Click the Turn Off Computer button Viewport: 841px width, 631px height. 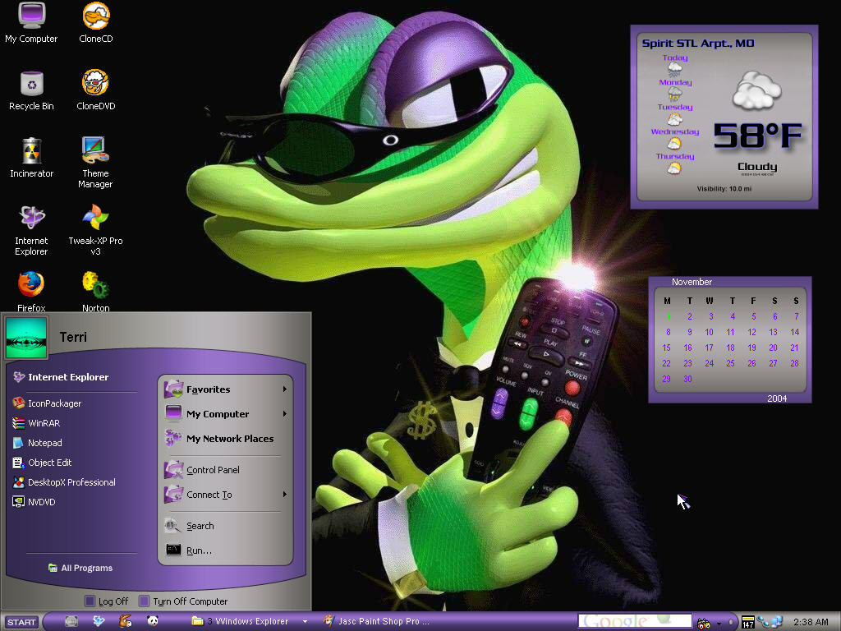pos(183,601)
